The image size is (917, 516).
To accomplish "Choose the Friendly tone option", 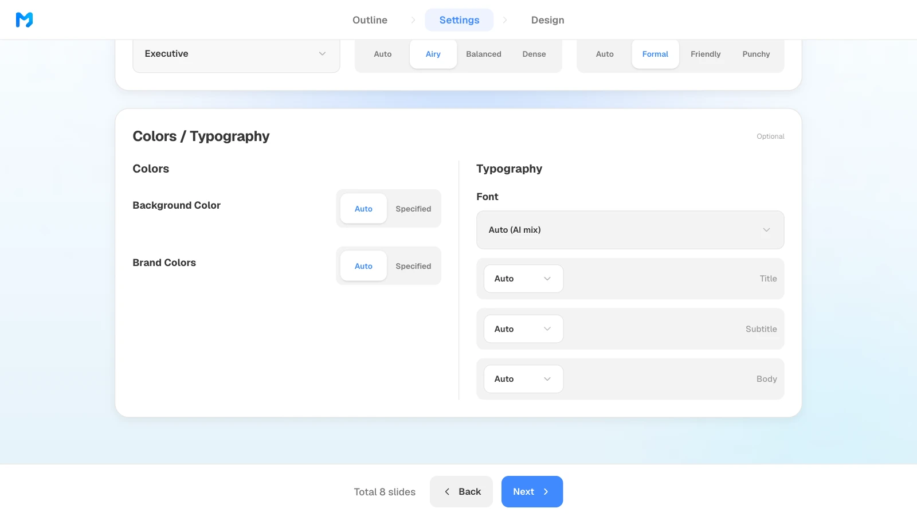I will coord(706,54).
